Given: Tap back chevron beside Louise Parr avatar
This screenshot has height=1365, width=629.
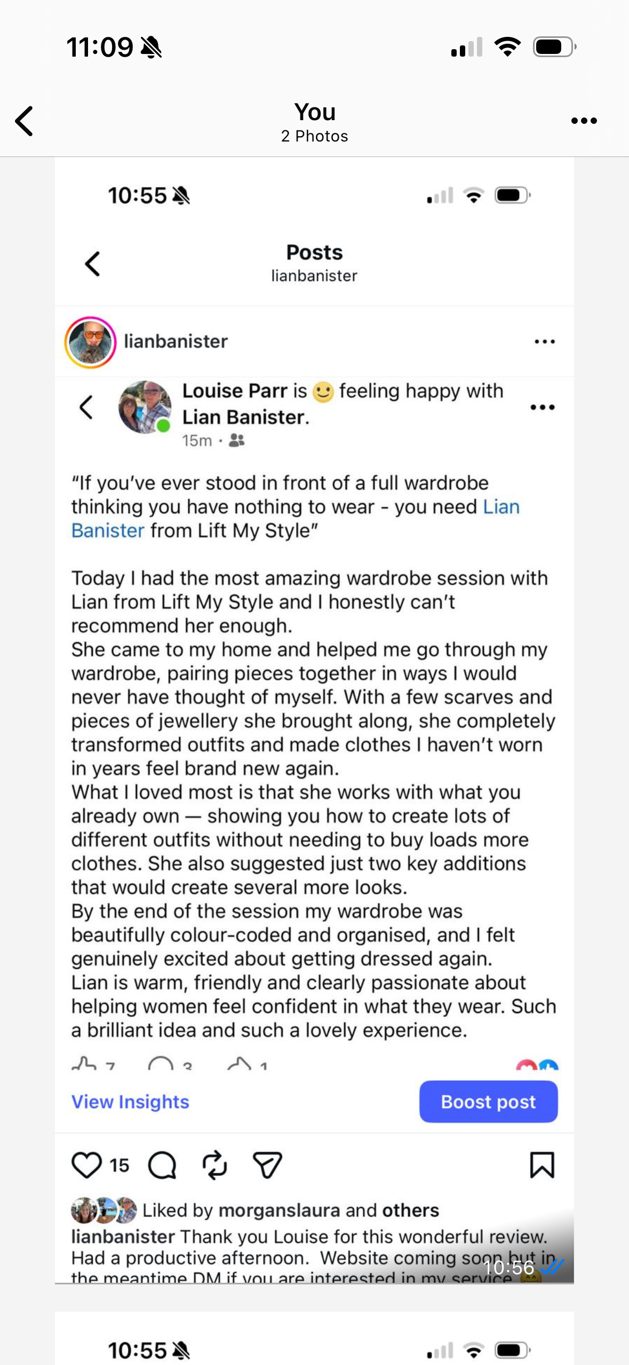Looking at the screenshot, I should (x=86, y=407).
